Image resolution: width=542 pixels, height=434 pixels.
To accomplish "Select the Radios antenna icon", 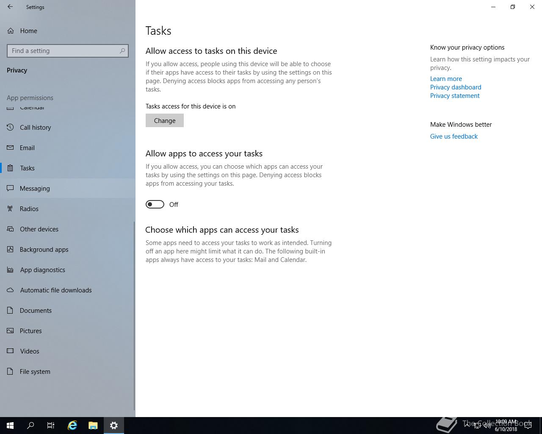I will tap(11, 209).
